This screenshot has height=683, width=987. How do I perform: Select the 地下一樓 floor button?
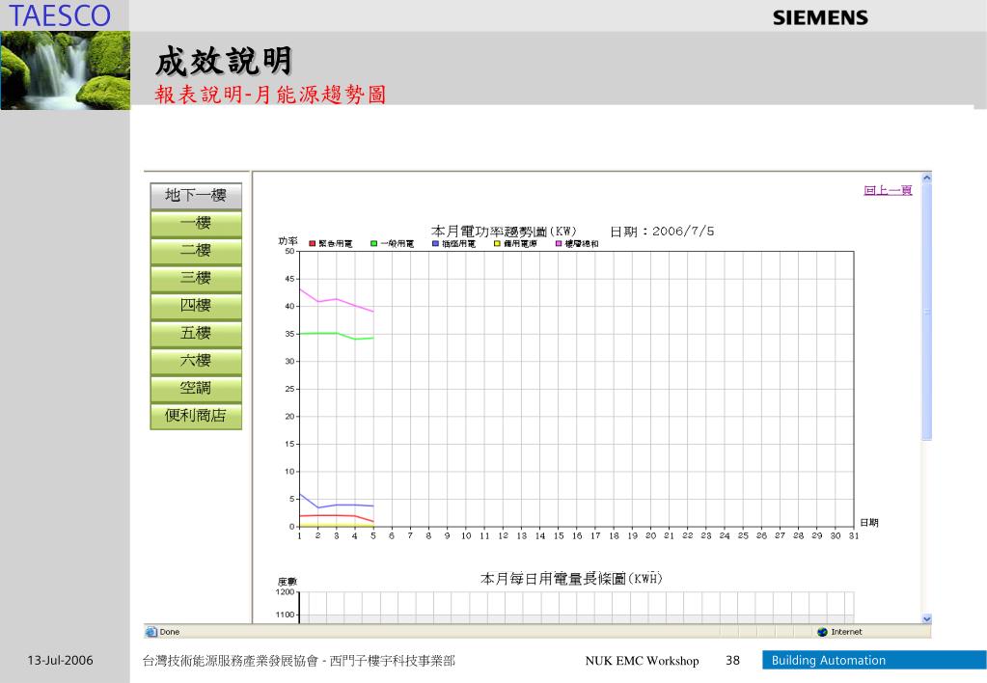(x=196, y=196)
